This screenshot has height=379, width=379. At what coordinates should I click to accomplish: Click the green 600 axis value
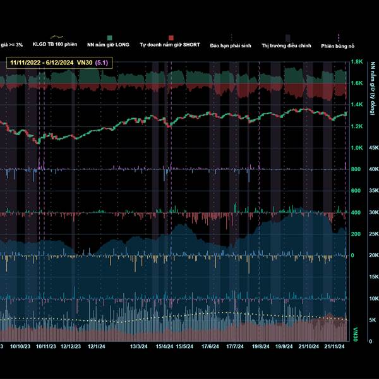pos(356,191)
